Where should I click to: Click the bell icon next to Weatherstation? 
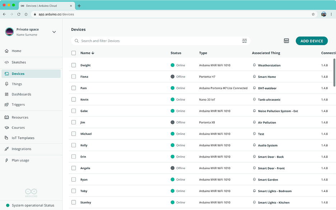pos(255,65)
